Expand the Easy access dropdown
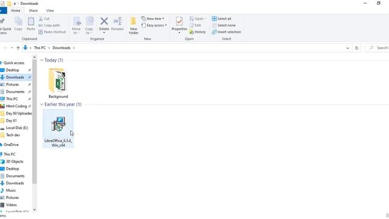389x219 pixels. [166, 26]
